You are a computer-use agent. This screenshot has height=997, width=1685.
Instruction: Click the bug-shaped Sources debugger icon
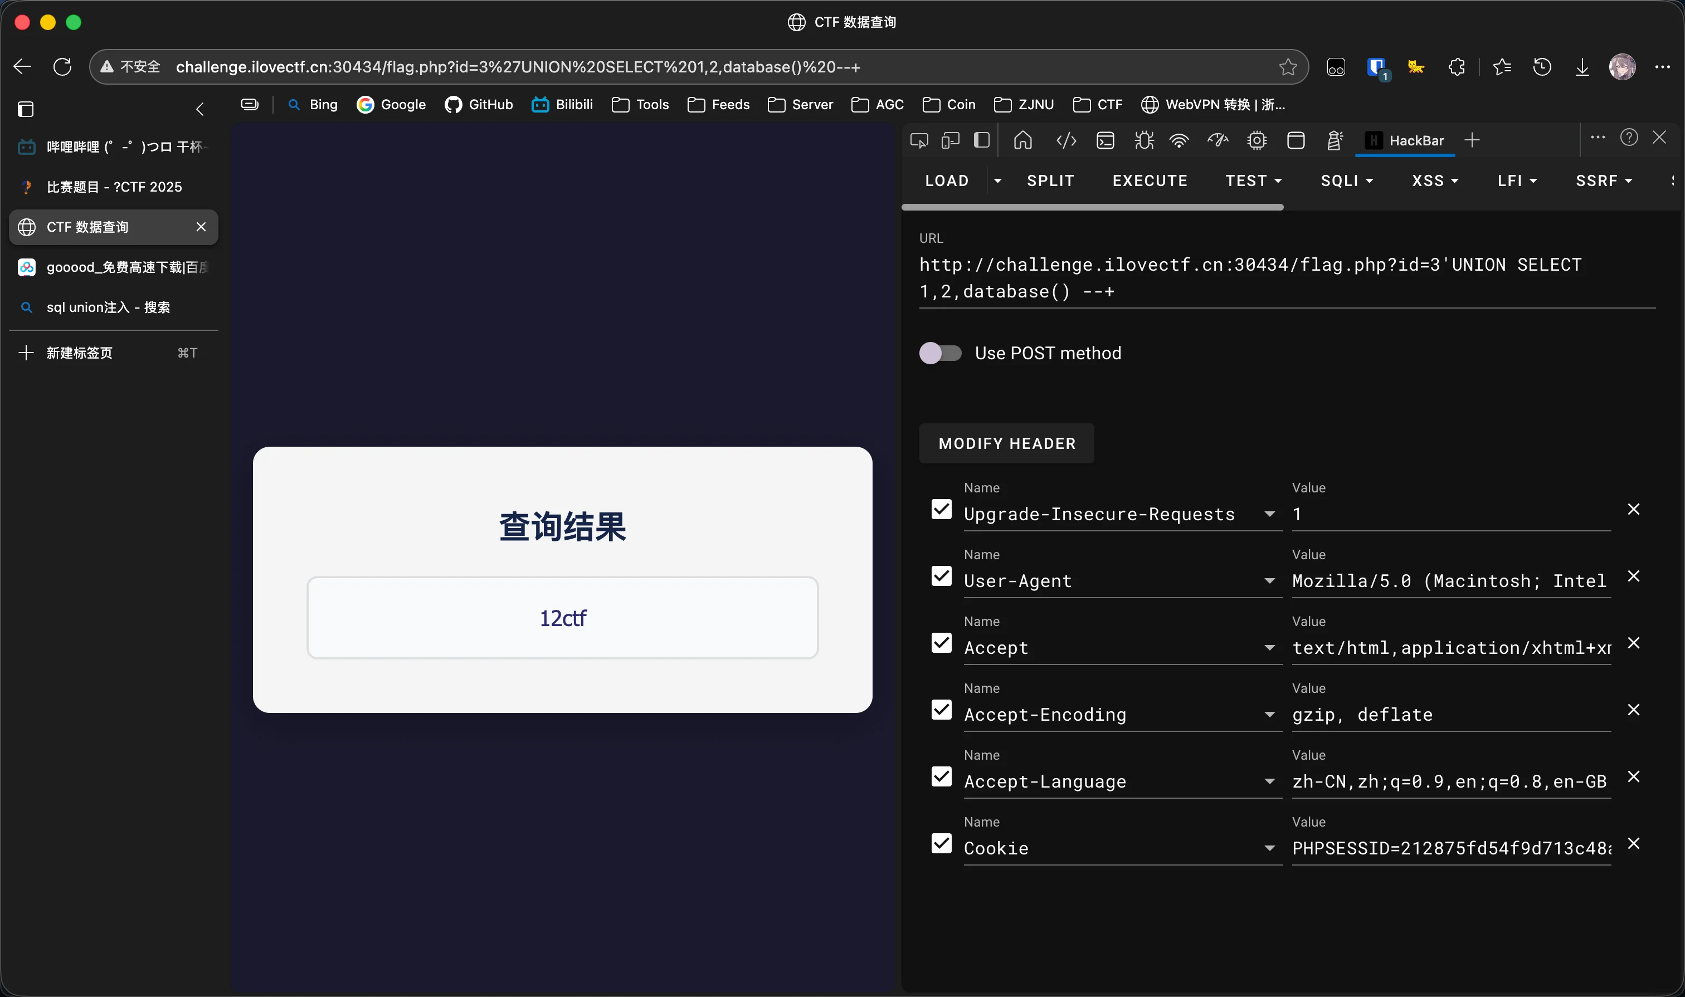pos(1144,140)
